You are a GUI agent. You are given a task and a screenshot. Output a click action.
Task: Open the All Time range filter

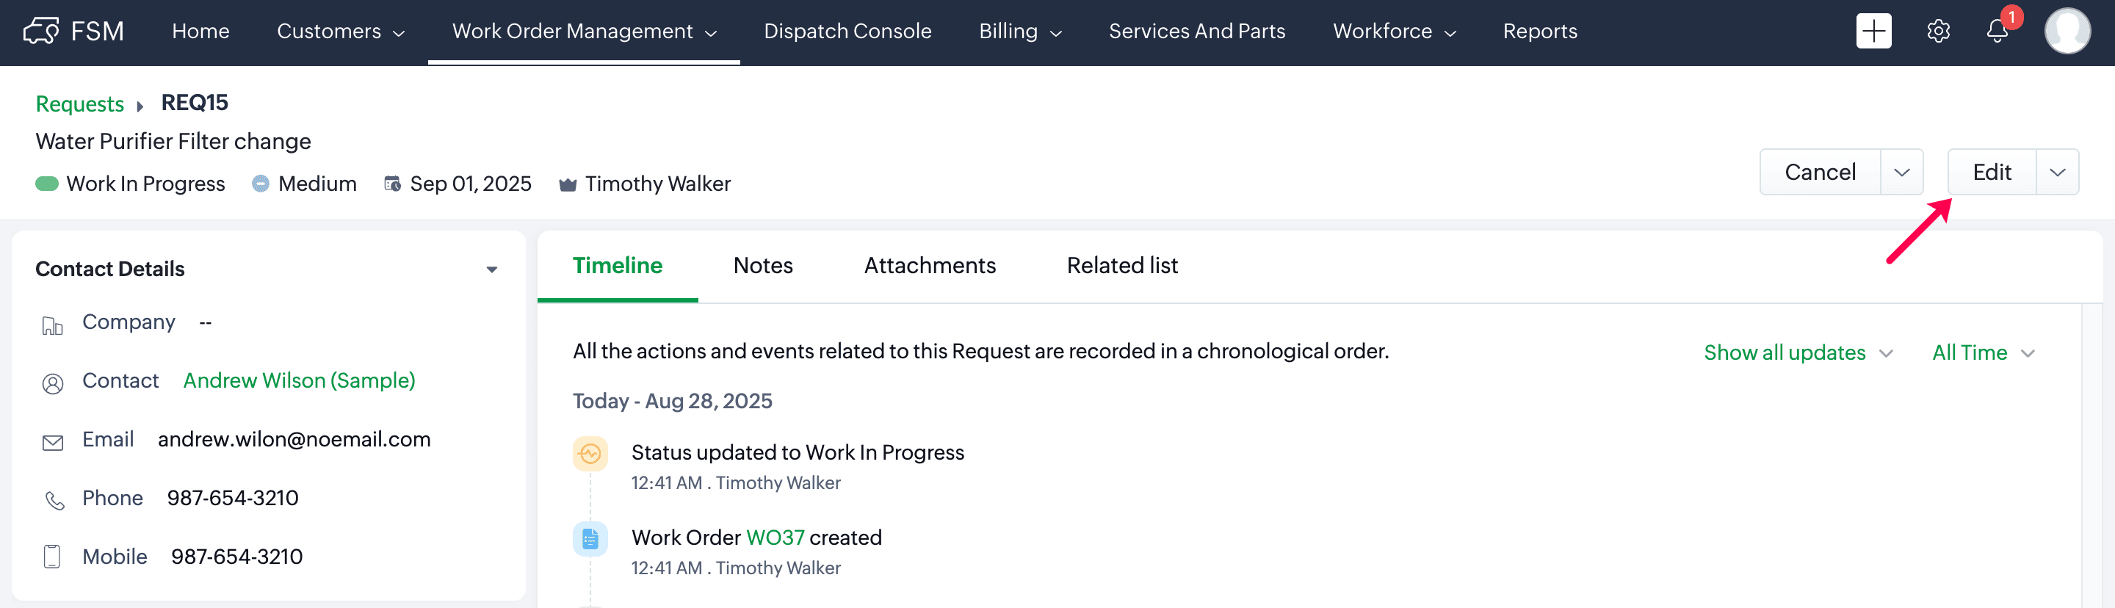pos(1983,352)
